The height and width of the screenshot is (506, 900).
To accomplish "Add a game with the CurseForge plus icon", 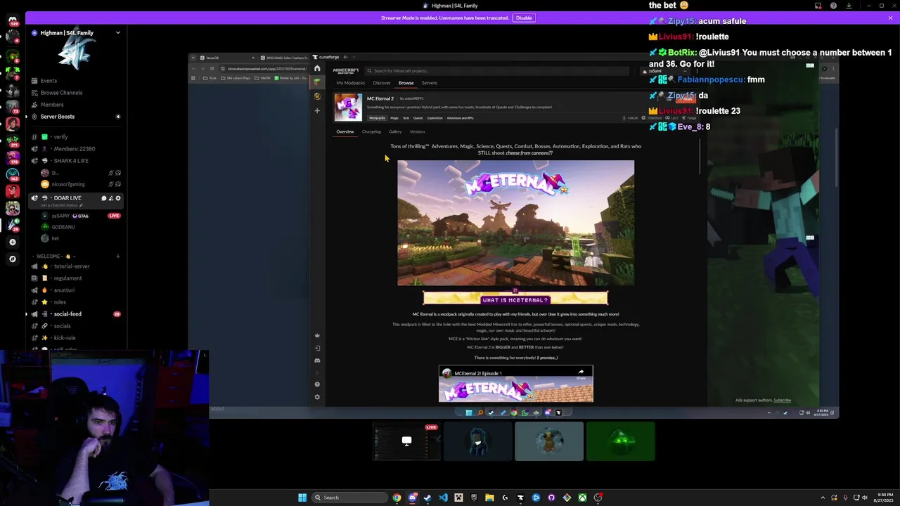I will [317, 110].
